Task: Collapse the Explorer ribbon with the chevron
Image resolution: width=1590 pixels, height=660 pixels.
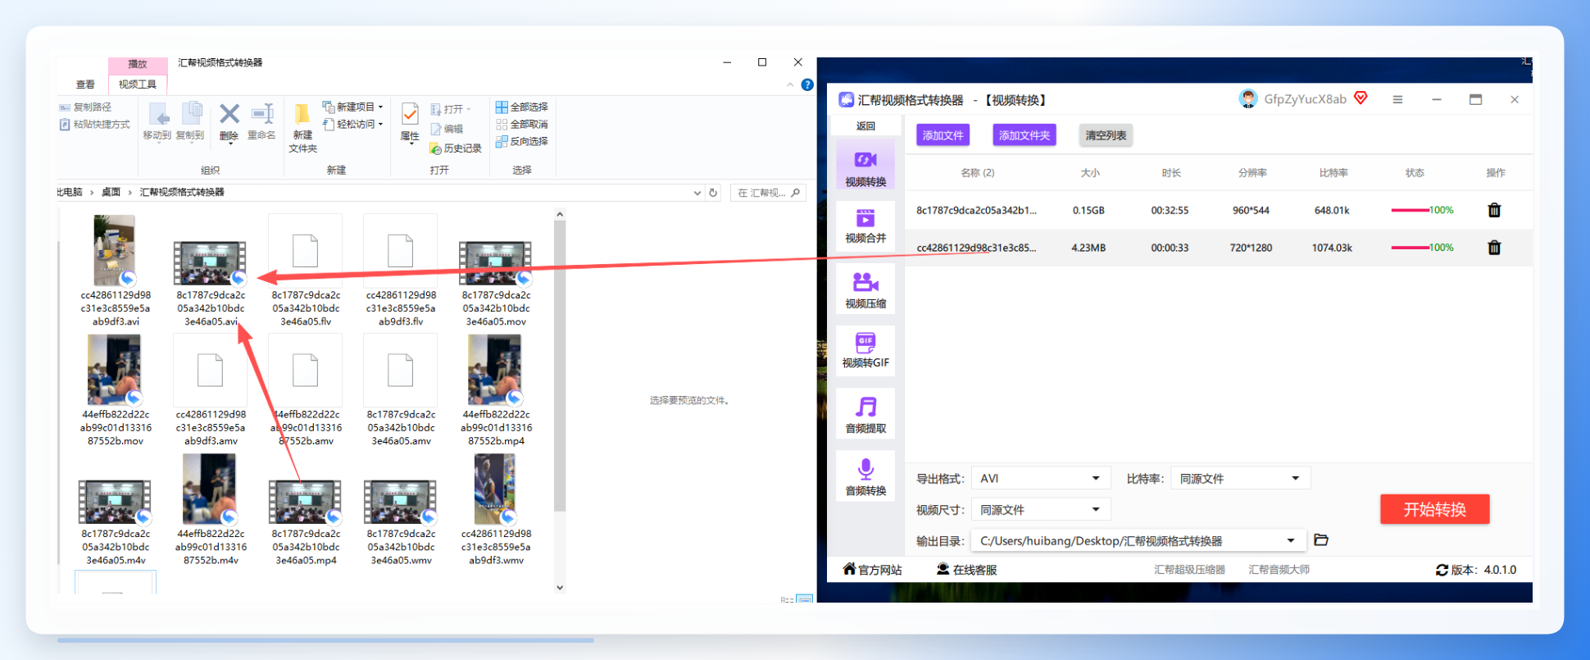Action: 790,84
